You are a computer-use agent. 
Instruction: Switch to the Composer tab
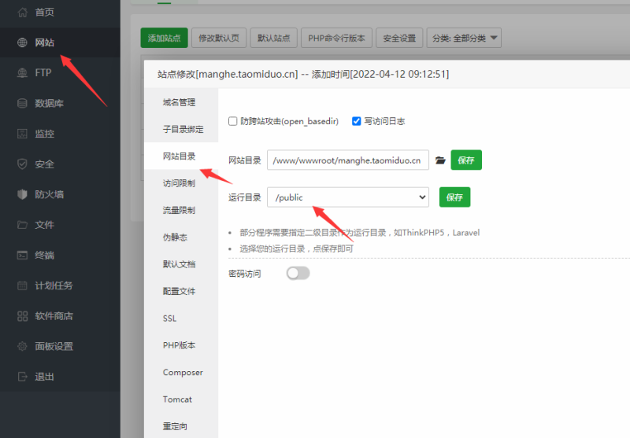pos(181,372)
